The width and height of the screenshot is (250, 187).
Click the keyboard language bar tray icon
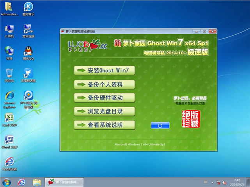(206, 182)
